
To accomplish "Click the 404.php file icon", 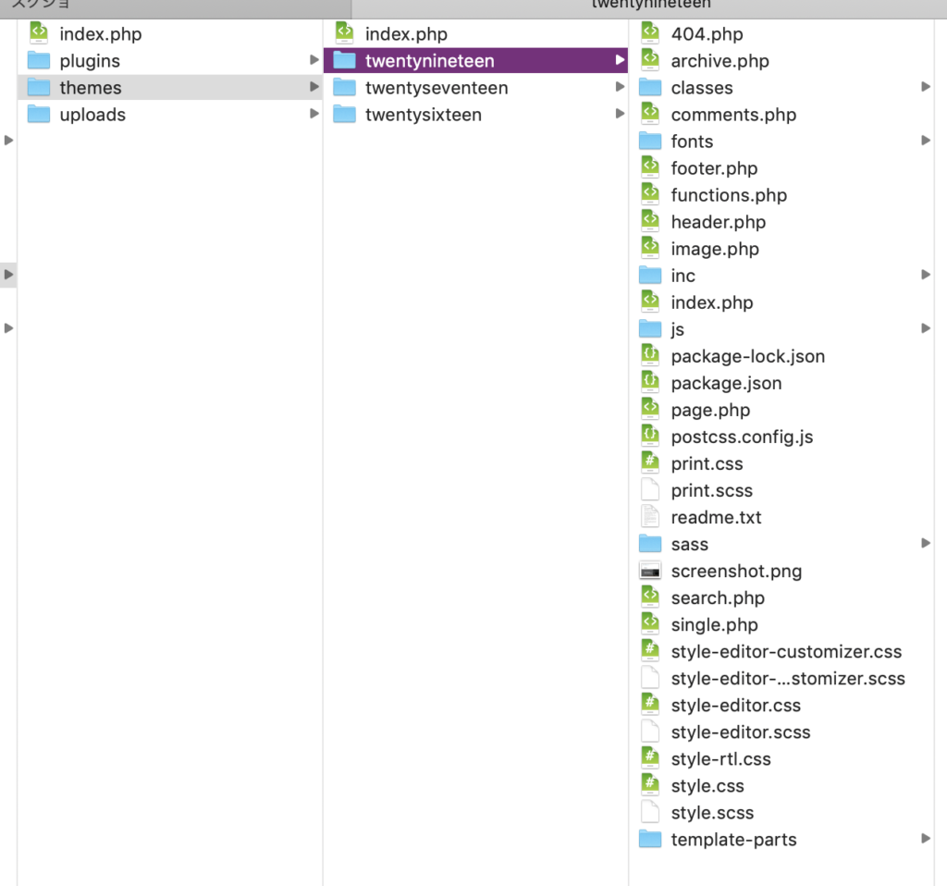I will (650, 33).
